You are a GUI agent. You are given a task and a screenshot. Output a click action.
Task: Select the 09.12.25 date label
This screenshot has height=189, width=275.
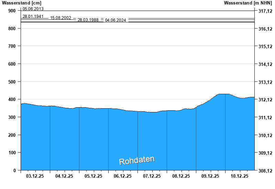(210, 176)
